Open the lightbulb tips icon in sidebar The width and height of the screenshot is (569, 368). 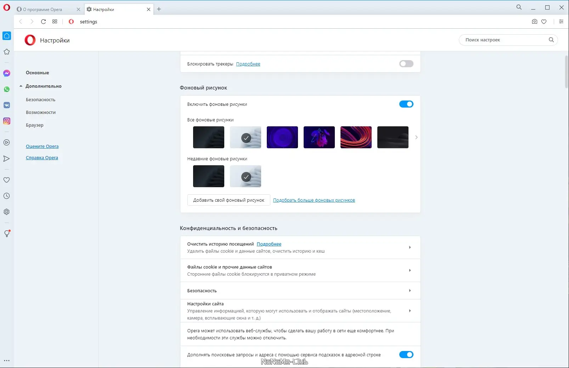point(7,234)
